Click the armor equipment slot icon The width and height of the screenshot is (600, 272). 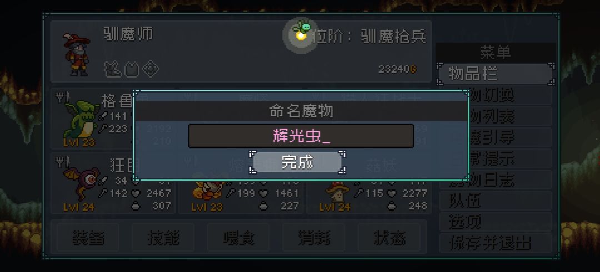point(132,70)
